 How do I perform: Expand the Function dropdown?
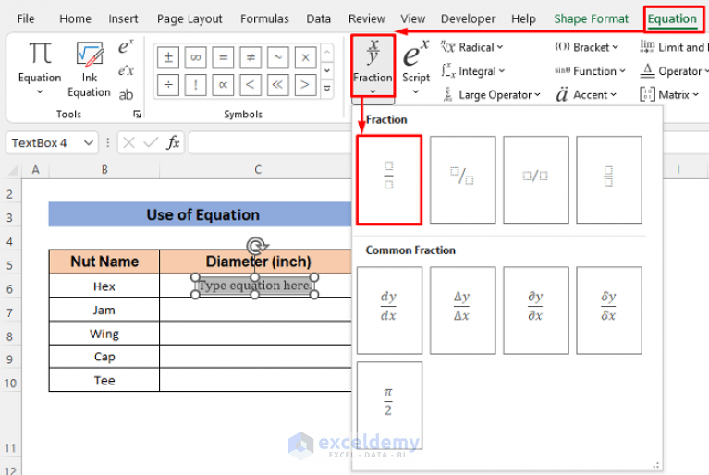click(590, 71)
